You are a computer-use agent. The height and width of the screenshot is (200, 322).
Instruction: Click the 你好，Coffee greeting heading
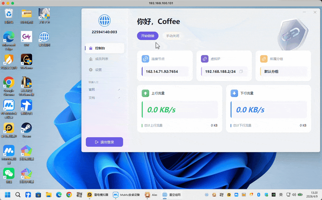click(159, 21)
